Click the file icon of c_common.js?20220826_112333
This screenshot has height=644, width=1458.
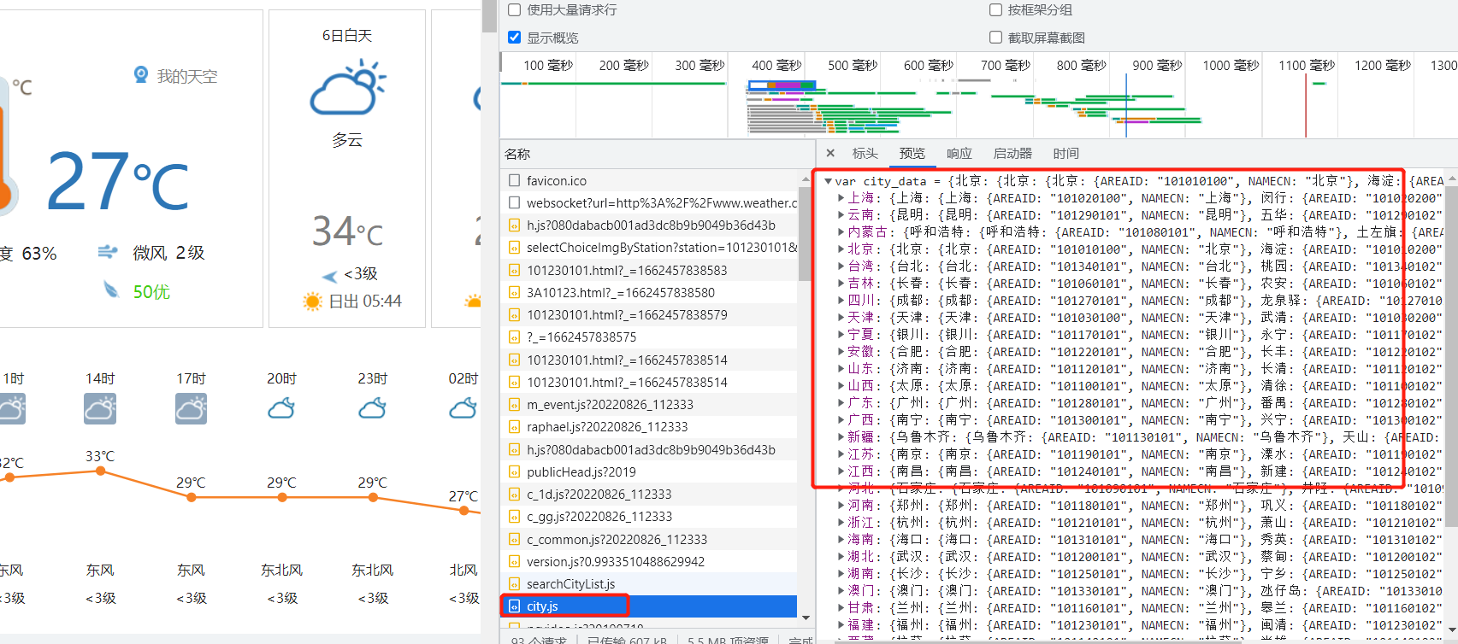514,540
